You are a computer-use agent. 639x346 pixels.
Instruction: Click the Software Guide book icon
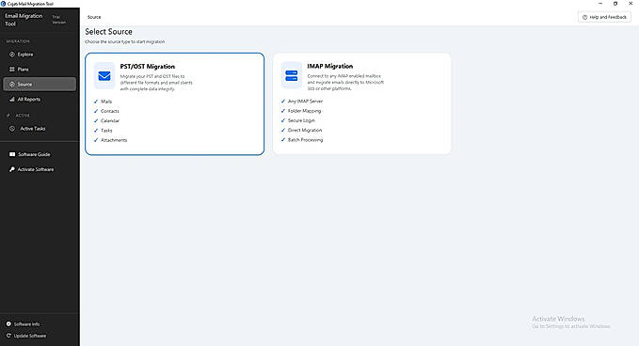(x=12, y=154)
